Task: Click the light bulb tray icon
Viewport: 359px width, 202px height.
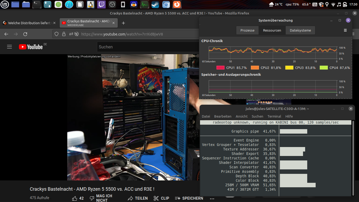Action: [327, 4]
